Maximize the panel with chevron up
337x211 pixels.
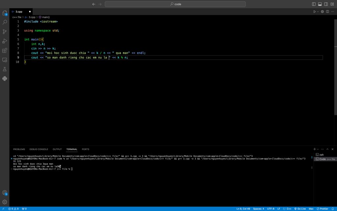(x=327, y=149)
